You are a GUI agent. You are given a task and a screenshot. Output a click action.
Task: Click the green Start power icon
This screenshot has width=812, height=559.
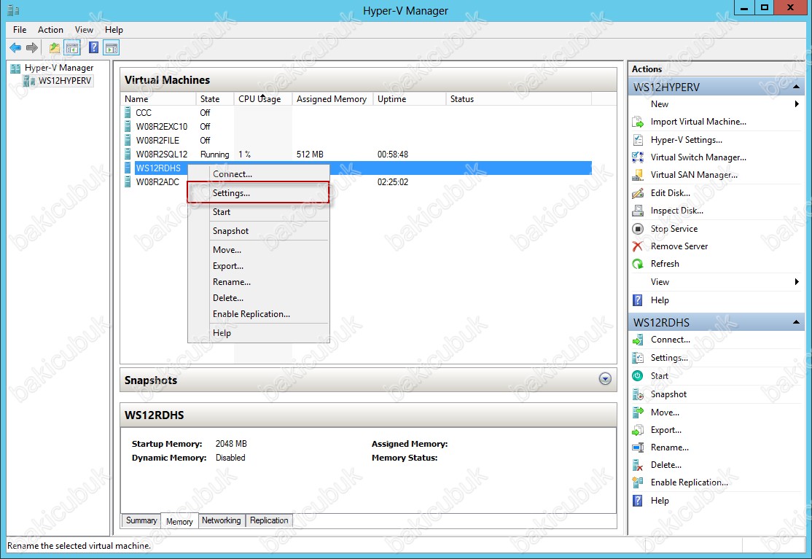[x=638, y=376]
